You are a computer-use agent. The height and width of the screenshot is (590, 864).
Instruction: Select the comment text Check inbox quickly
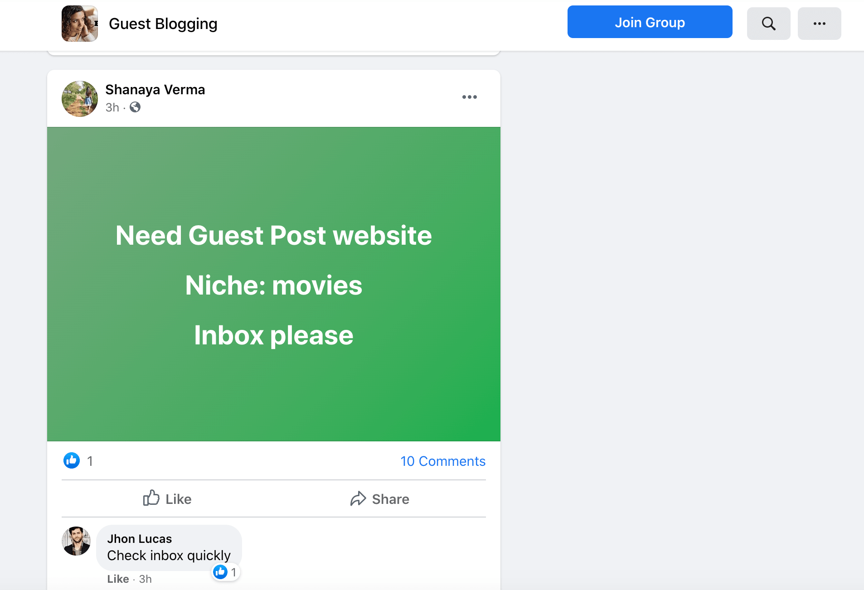(x=169, y=555)
